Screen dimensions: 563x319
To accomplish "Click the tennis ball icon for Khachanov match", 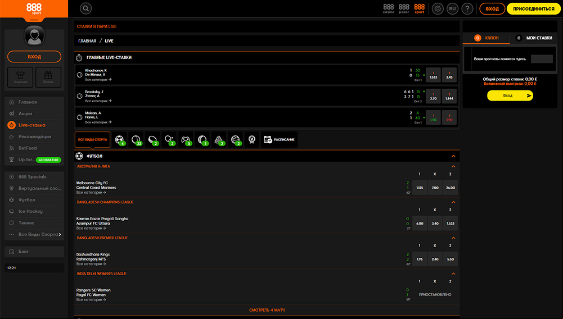I will pos(80,75).
